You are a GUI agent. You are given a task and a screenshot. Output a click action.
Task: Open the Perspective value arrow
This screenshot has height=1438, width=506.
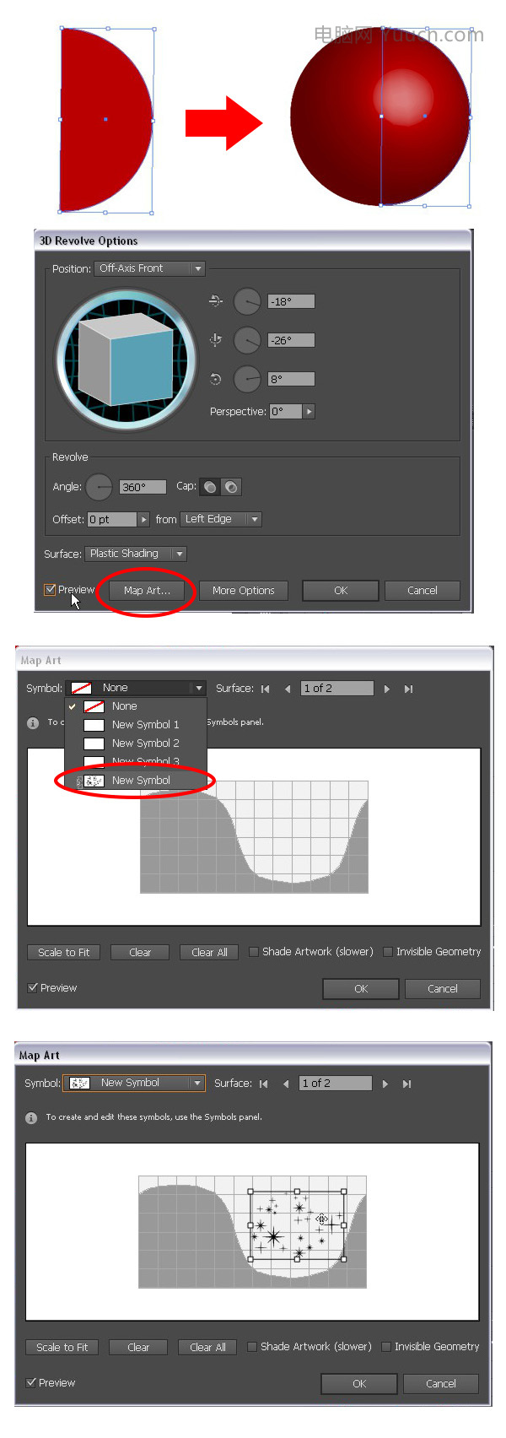click(x=309, y=412)
